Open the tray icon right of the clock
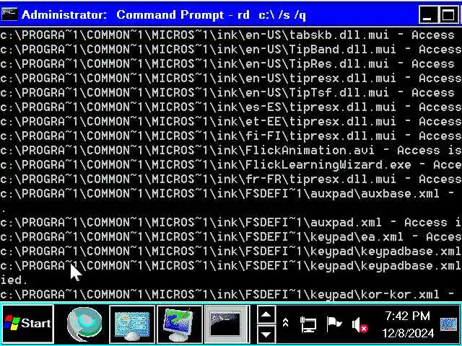Screen dimensions: 462x346 [448, 324]
